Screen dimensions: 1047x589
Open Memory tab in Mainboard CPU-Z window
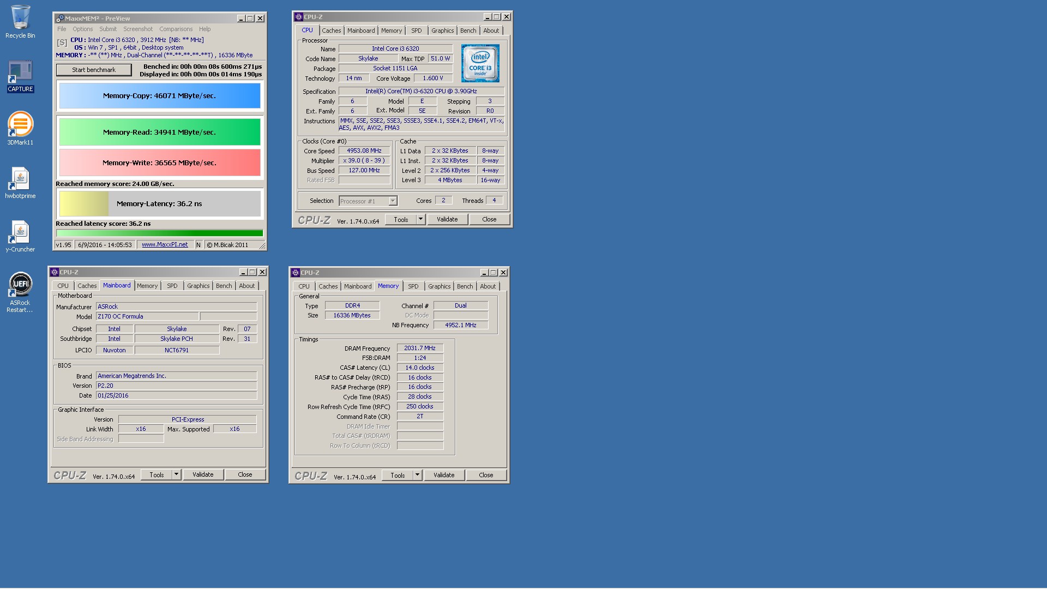(147, 286)
